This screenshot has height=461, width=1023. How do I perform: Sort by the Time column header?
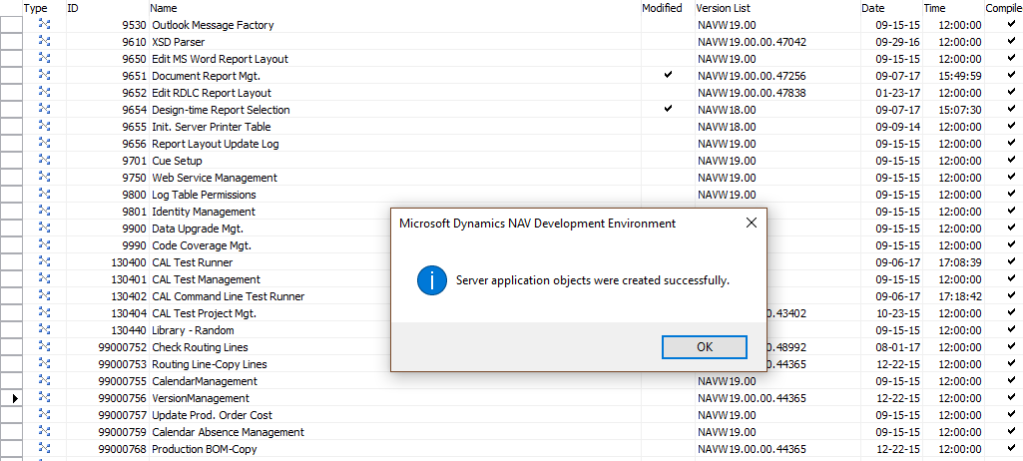(934, 8)
